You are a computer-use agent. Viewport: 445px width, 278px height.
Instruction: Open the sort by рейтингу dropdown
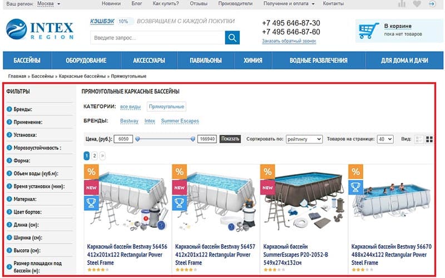coord(304,139)
